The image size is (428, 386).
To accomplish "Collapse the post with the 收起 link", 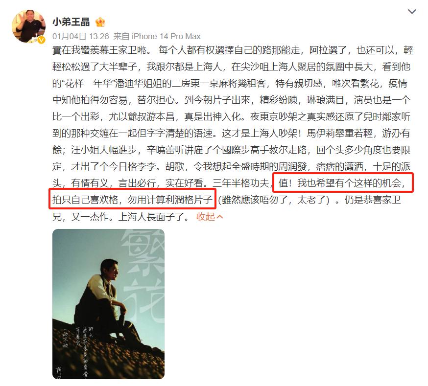I will click(x=206, y=217).
